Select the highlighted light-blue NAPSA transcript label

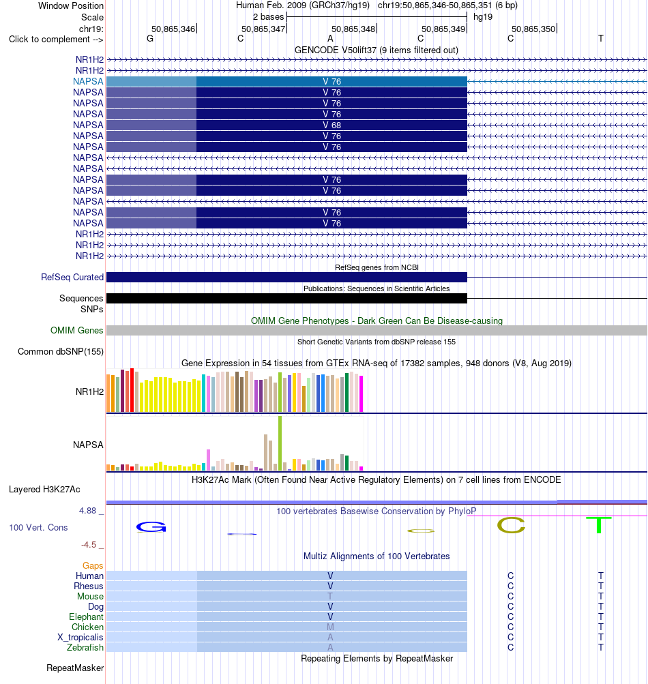tap(88, 81)
